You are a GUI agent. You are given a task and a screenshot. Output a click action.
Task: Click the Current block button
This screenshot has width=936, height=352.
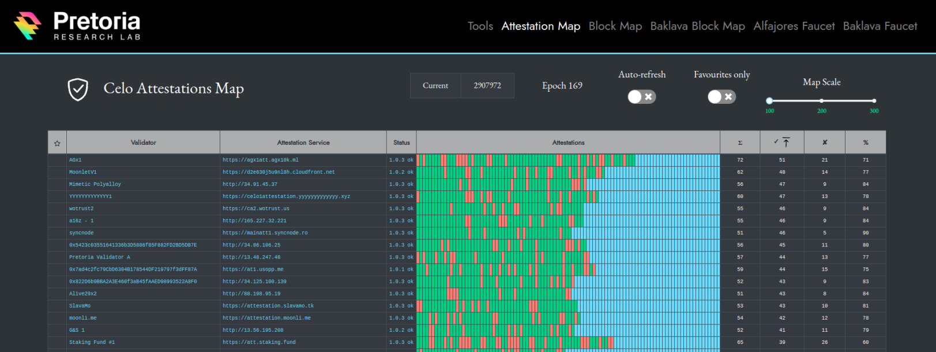point(435,85)
